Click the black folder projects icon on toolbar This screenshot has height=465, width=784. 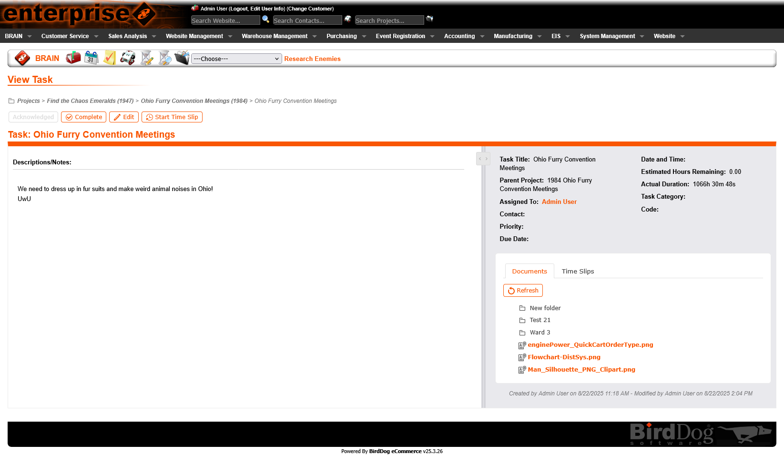(x=182, y=58)
